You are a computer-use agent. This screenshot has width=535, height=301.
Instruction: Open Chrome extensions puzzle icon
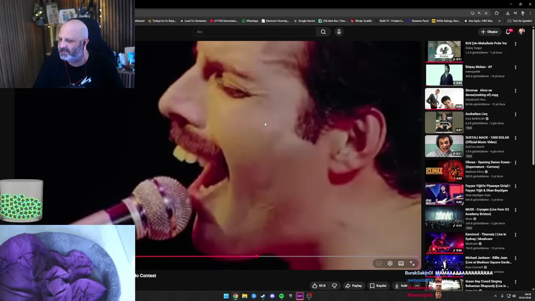point(497,13)
